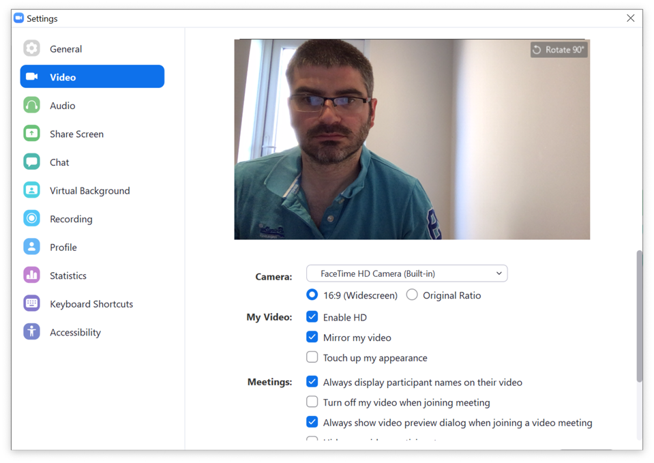Click the Keyboard Shortcuts icon
The height and width of the screenshot is (463, 654).
point(31,303)
